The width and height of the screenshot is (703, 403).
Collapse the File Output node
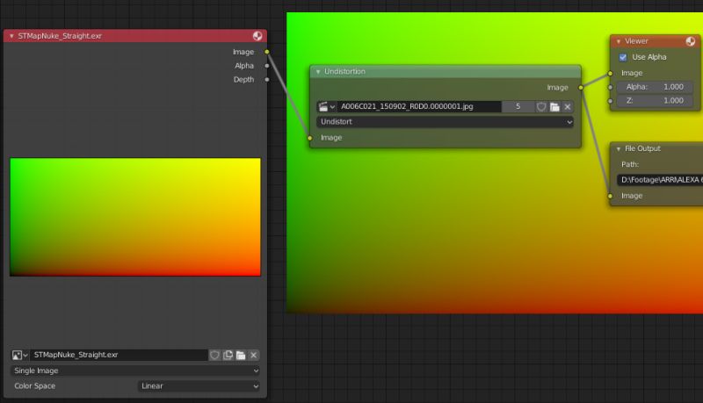619,148
